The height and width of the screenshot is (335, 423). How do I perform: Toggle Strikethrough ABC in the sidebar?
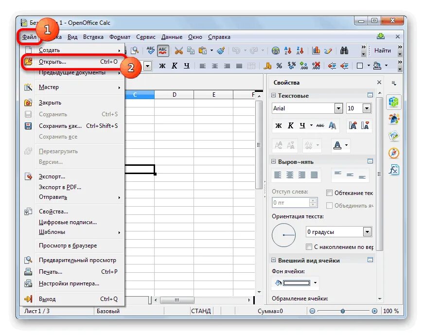pos(320,125)
